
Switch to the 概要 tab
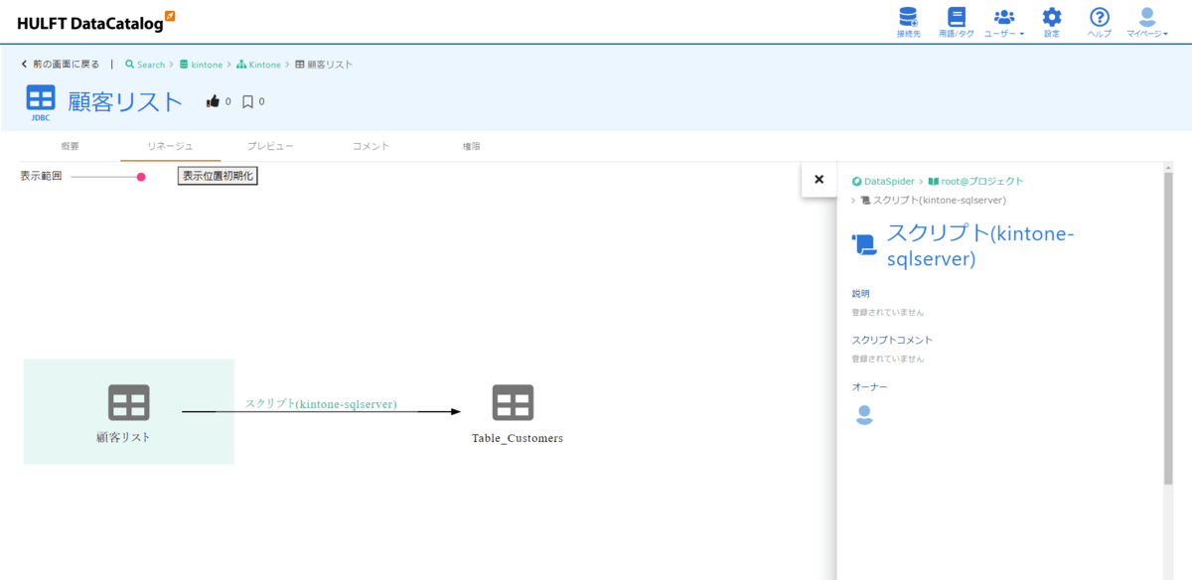tap(70, 146)
